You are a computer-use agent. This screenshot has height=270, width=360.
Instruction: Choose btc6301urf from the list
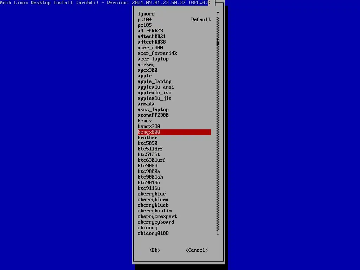174,160
